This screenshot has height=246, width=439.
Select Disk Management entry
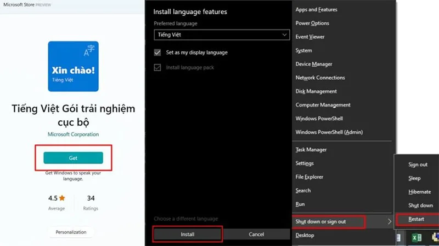tap(316, 91)
